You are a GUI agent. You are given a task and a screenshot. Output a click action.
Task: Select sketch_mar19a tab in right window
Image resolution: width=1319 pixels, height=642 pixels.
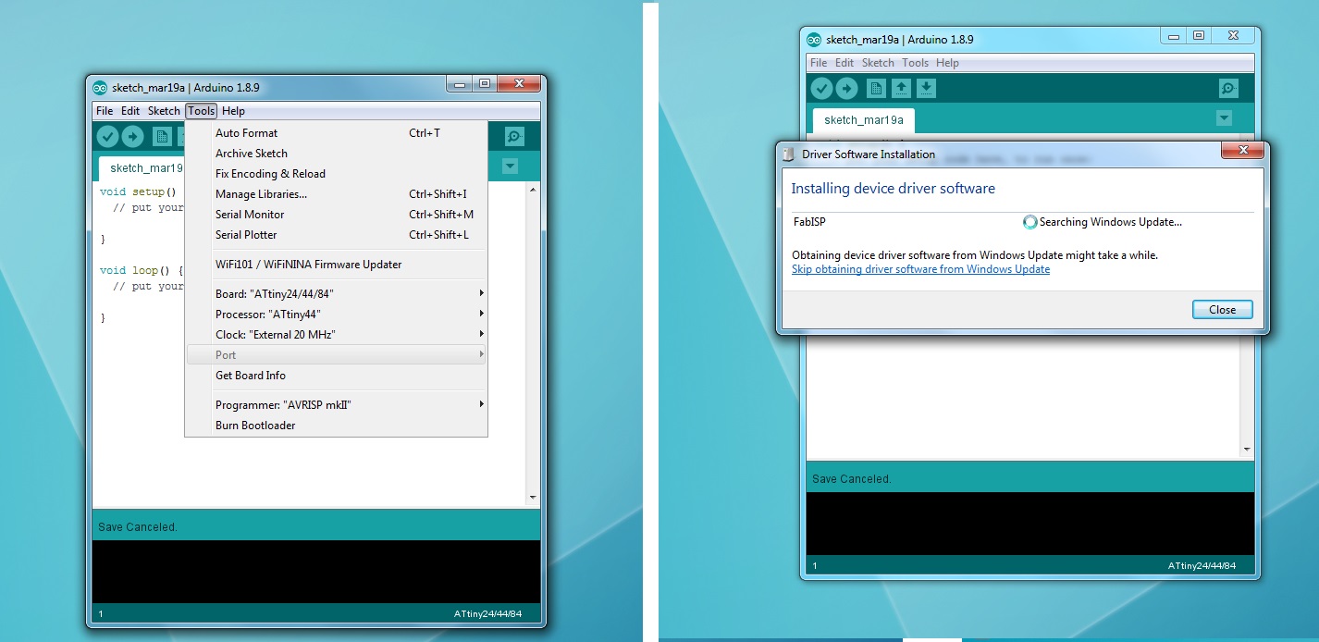pyautogui.click(x=863, y=120)
